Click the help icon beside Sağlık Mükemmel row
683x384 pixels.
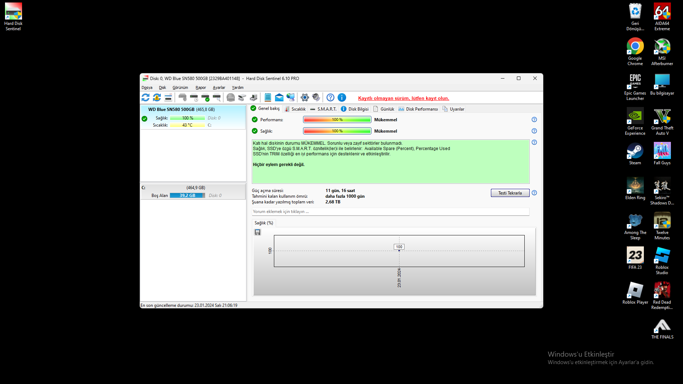(534, 131)
